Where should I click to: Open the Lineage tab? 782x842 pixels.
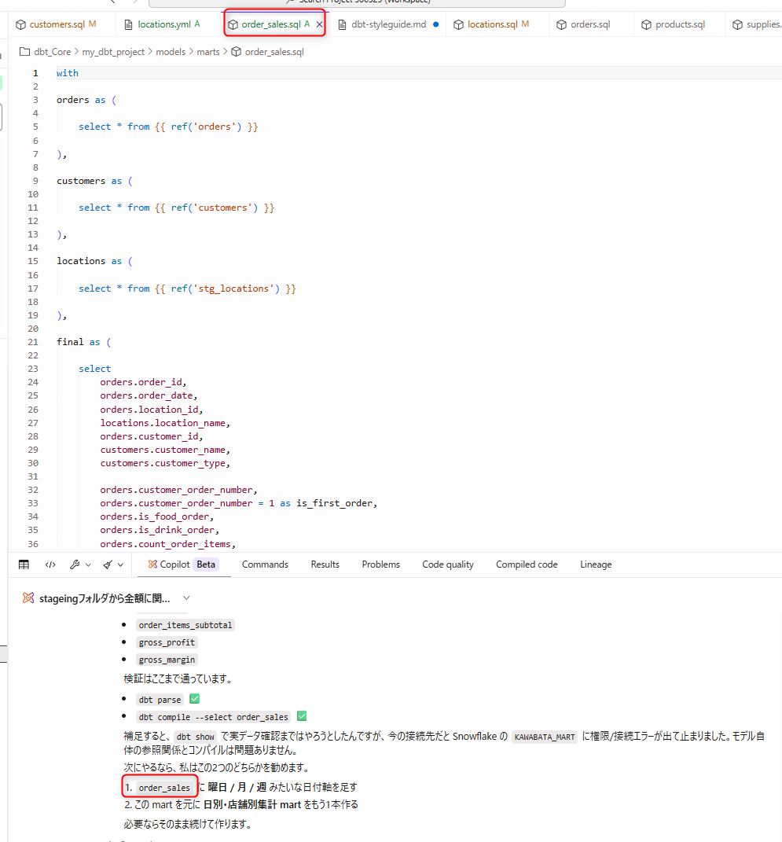pos(596,564)
